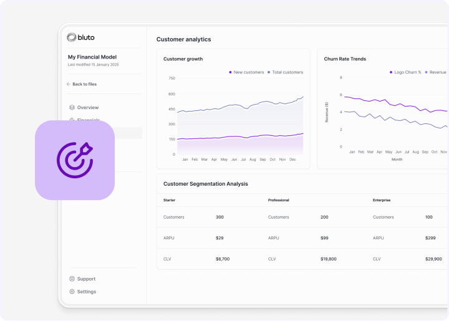Click the Support lifebuoy icon

pyautogui.click(x=72, y=279)
